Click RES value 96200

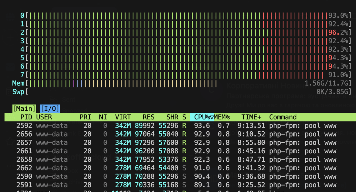pos(144,151)
